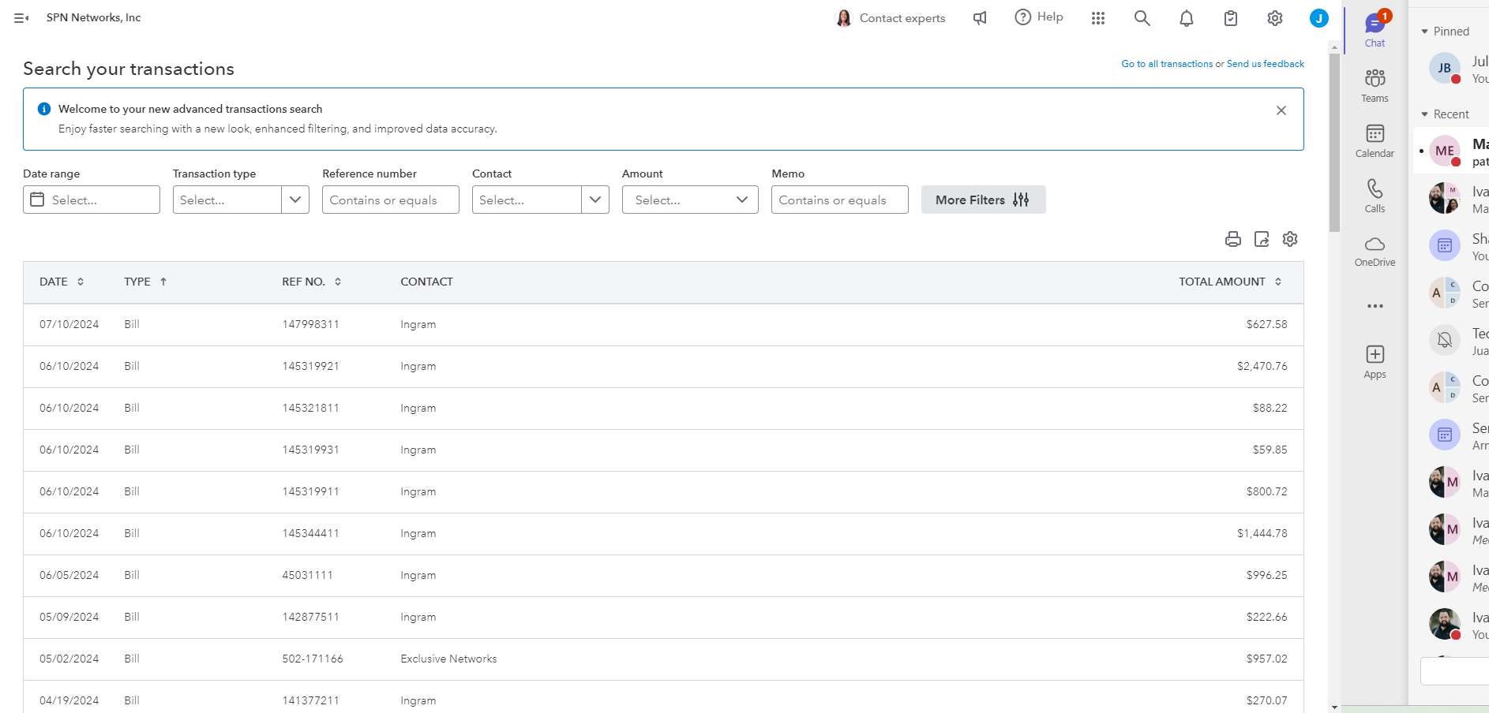Open OneDrive in Teams sidebar
The width and height of the screenshot is (1489, 713).
coord(1375,252)
